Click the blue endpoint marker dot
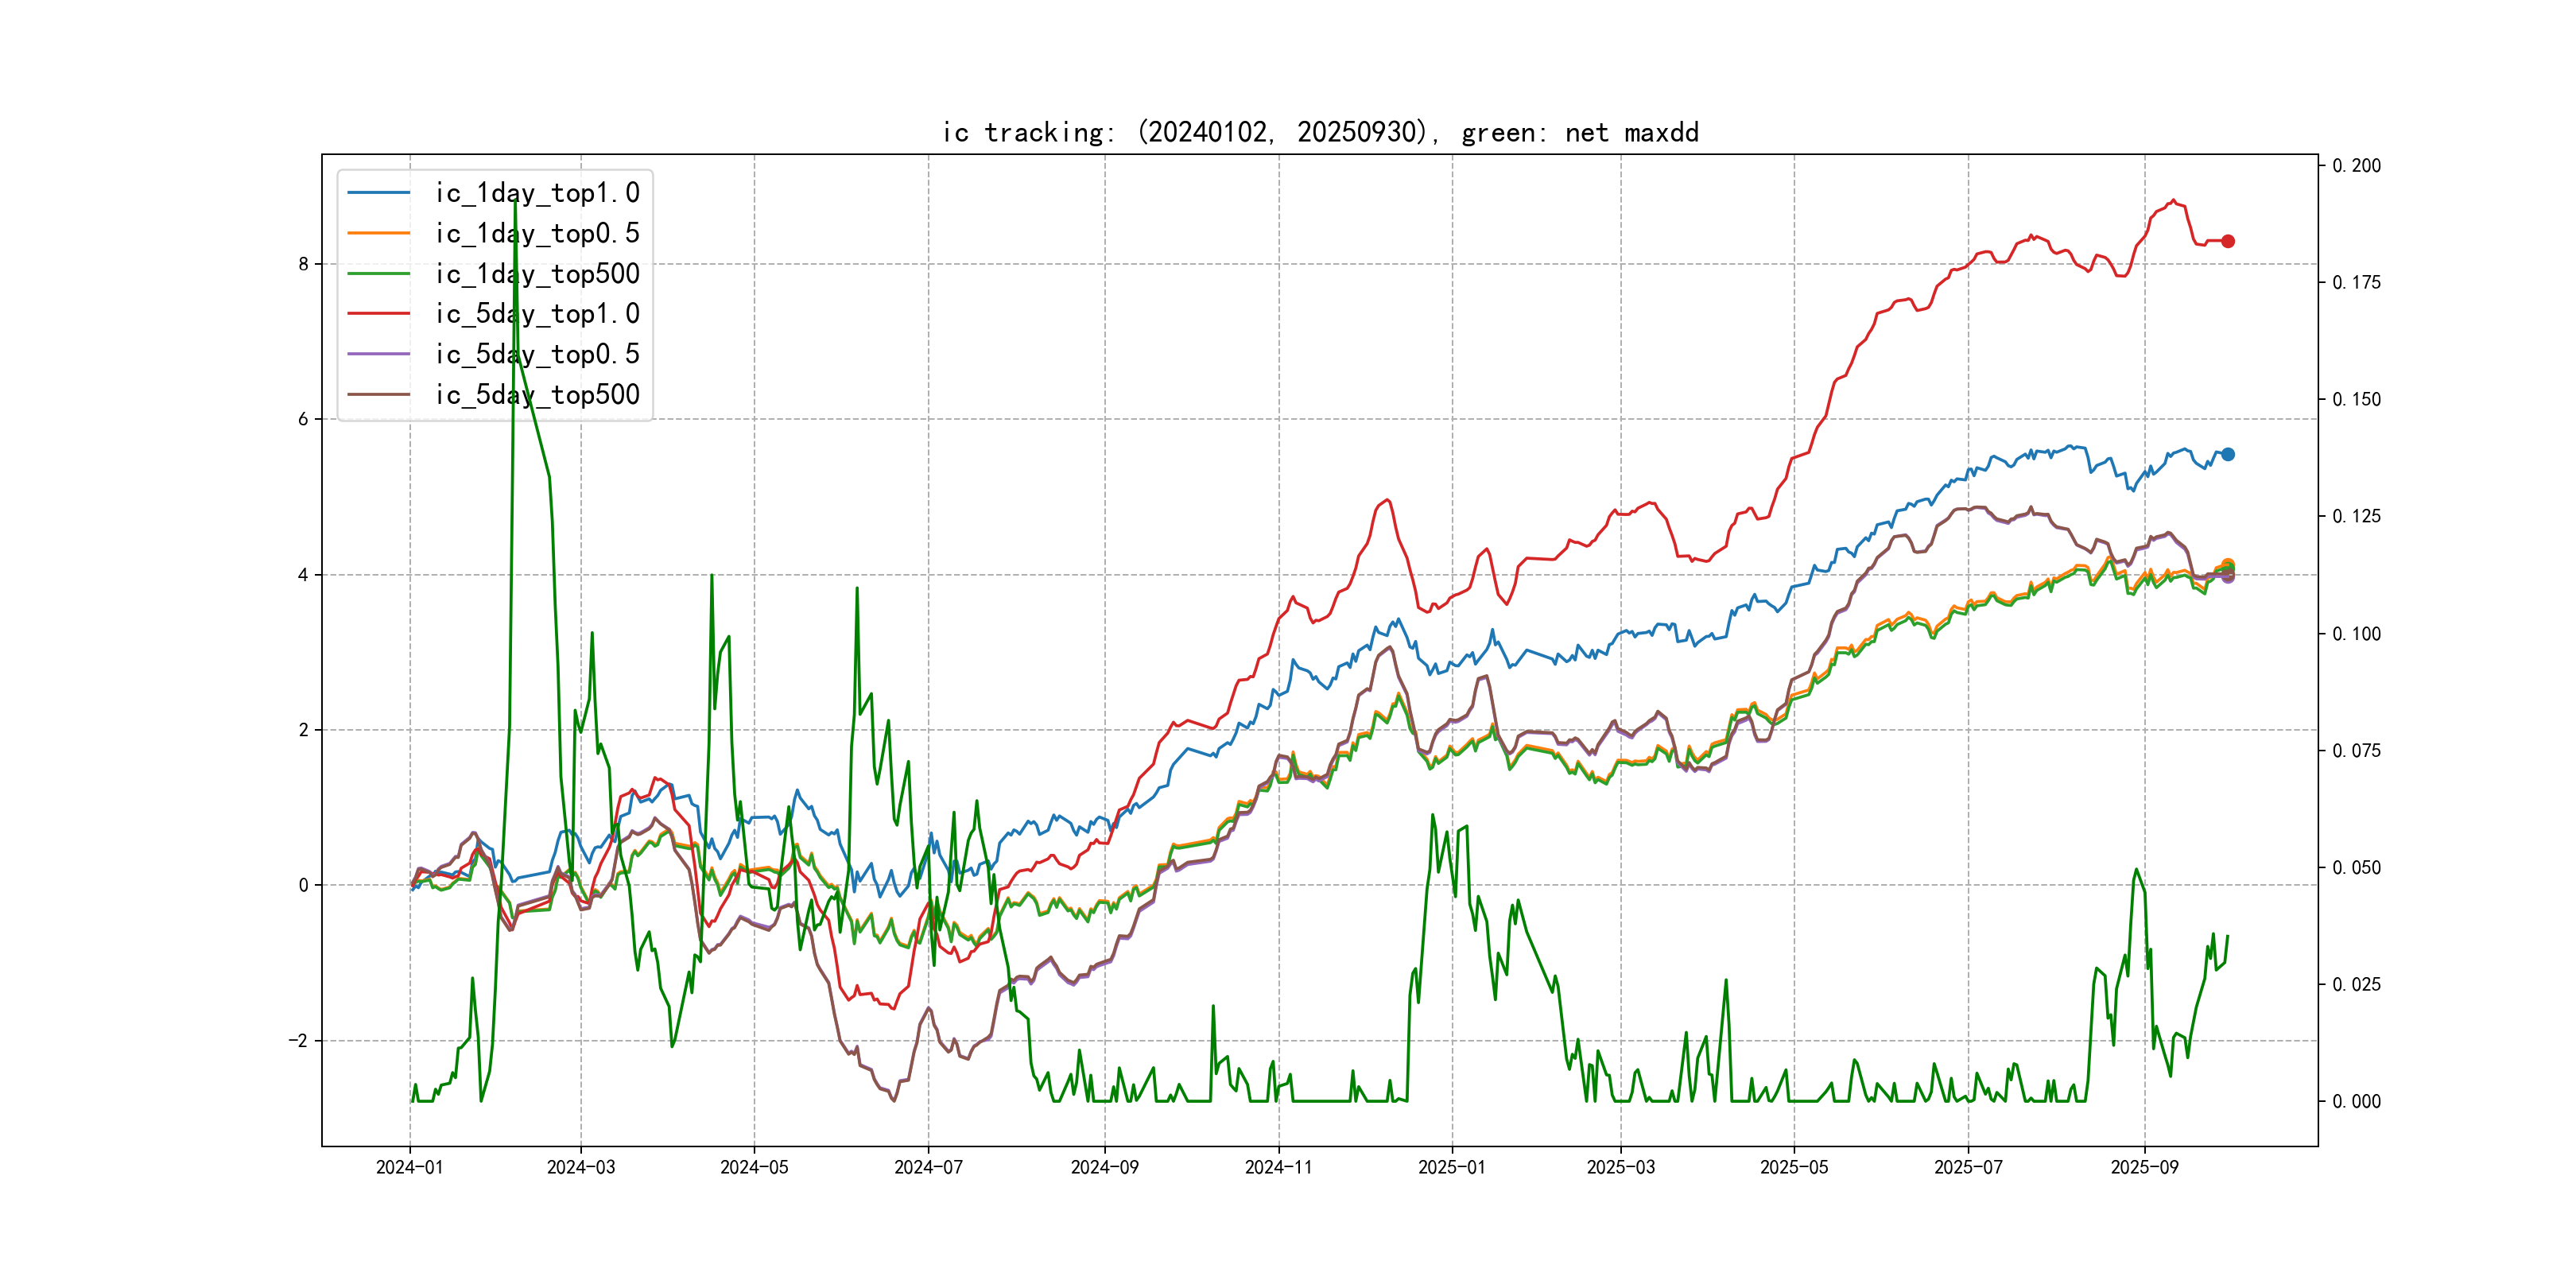2576x1288 pixels. [x=2228, y=454]
